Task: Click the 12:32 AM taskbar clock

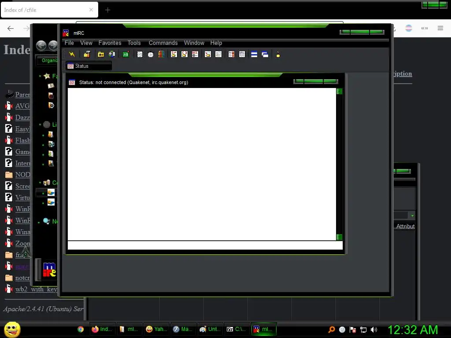Action: tap(413, 330)
